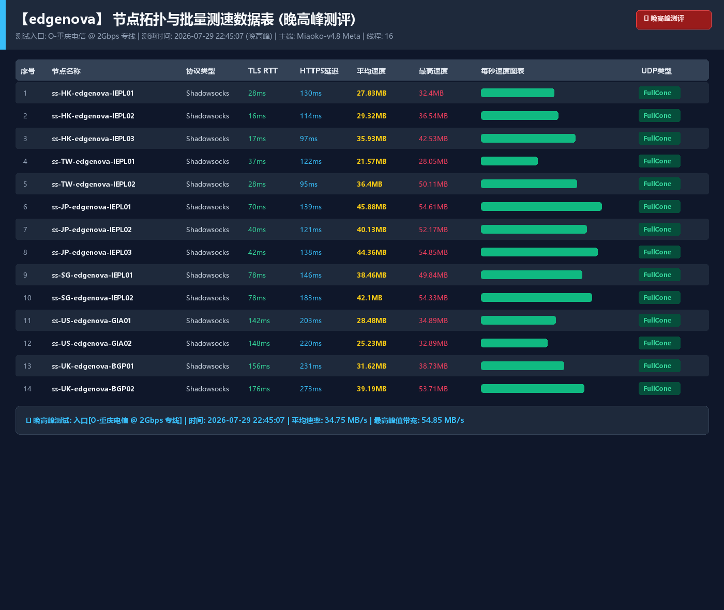Click the speed bar for ss-TW-edgenova-IEPL01

point(509,161)
